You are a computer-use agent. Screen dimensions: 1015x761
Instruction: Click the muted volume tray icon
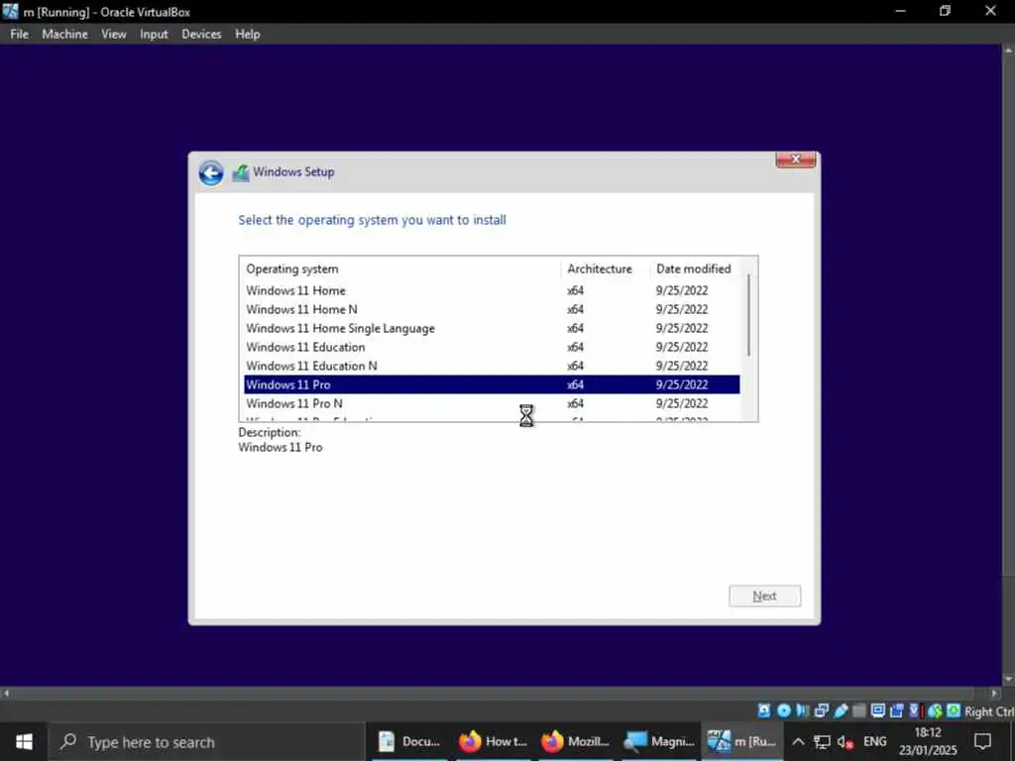click(846, 741)
